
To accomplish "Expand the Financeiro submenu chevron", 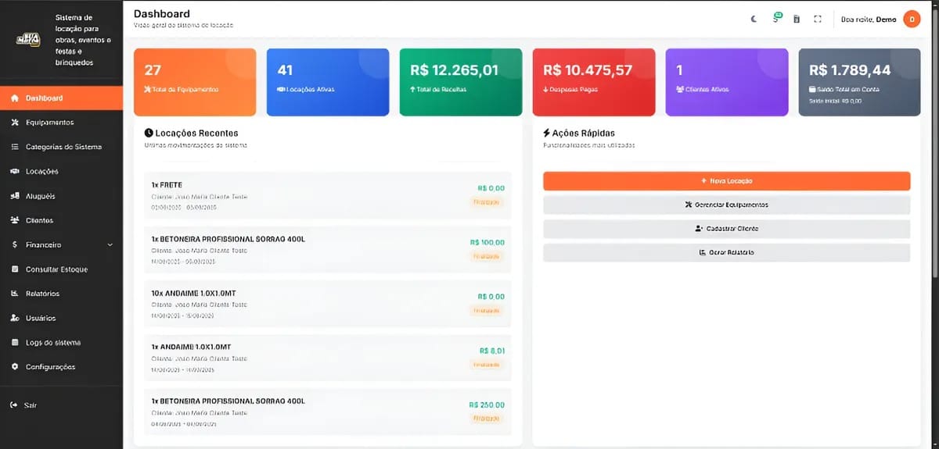I will 110,245.
